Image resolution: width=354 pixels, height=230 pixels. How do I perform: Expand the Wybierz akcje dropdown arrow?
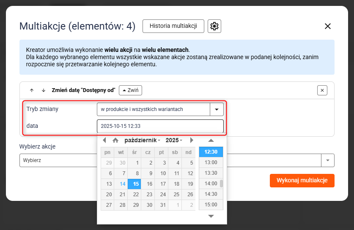328,160
